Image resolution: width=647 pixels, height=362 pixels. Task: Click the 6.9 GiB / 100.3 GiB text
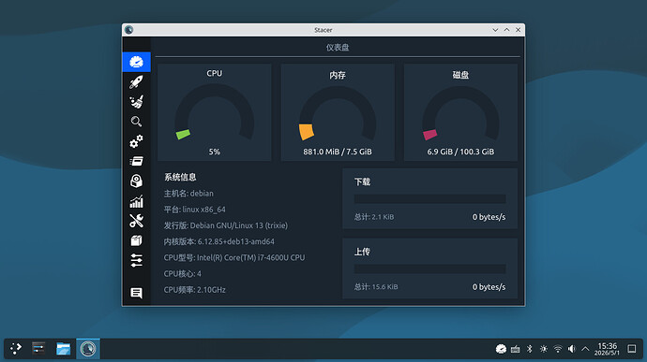pyautogui.click(x=460, y=152)
